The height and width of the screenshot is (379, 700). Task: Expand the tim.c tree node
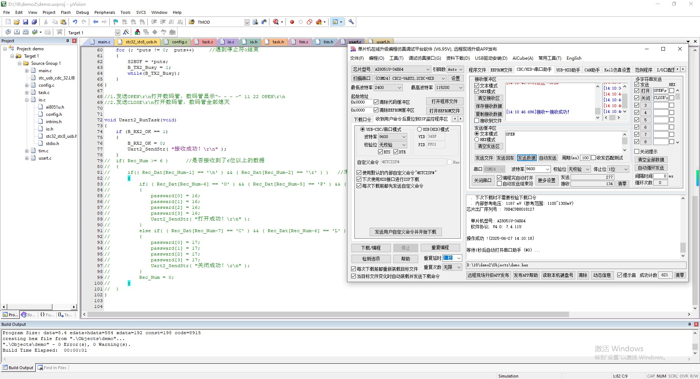coord(27,151)
